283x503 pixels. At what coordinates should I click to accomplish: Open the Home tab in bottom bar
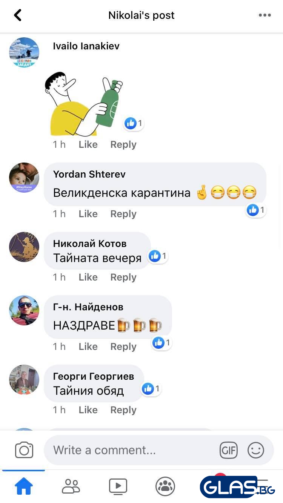click(x=23, y=486)
